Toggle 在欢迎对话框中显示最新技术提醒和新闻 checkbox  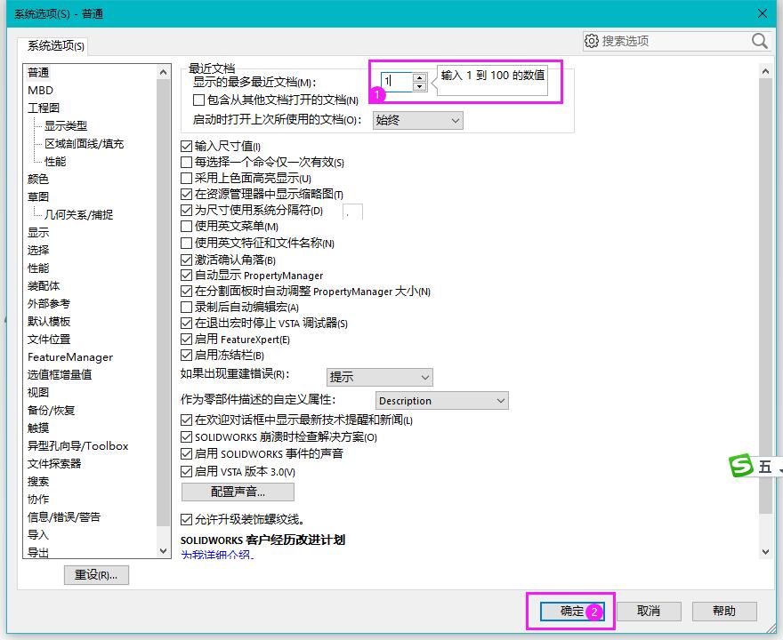(186, 420)
